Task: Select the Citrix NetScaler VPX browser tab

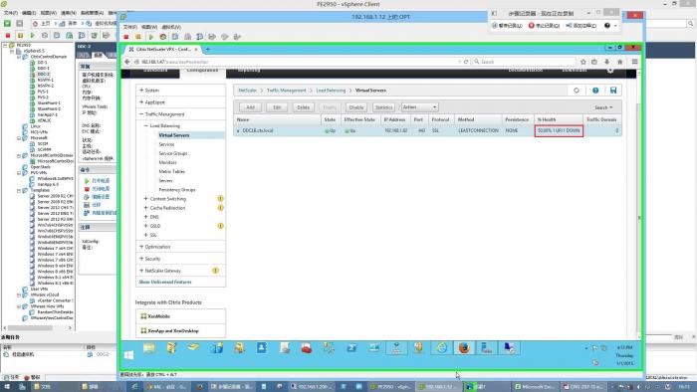Action: [162, 50]
